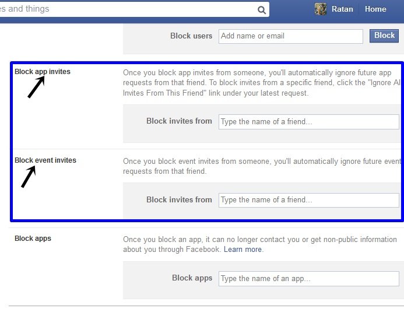Open the Learn more link
This screenshot has width=404, height=312.
coord(244,250)
